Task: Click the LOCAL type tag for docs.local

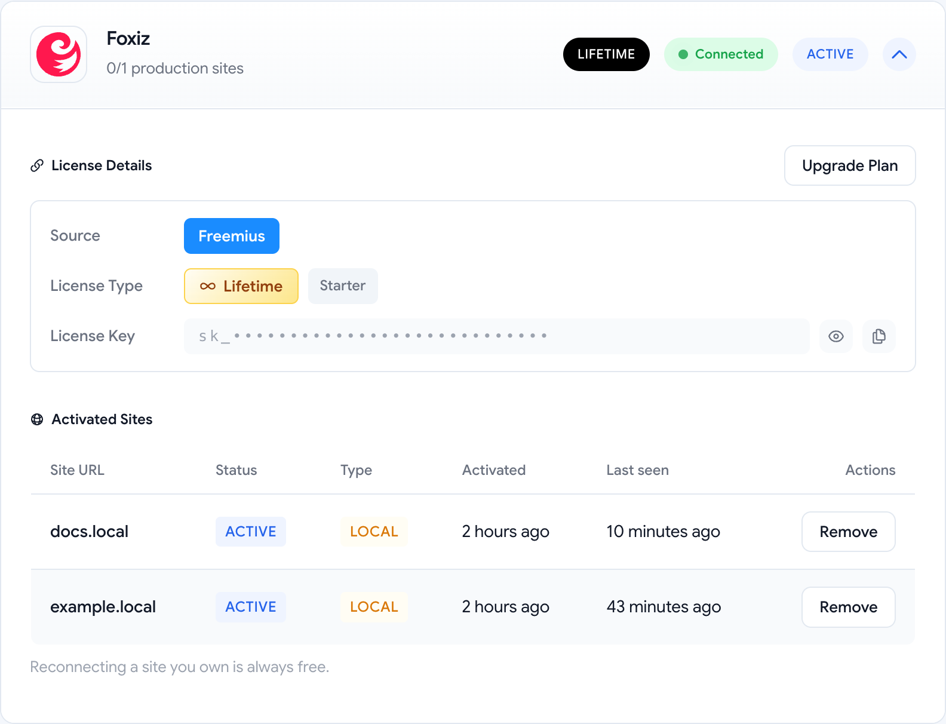Action: tap(374, 532)
